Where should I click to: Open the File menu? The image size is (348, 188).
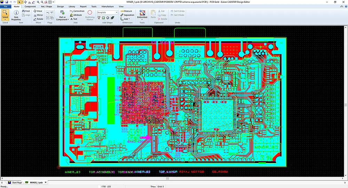tap(6, 6)
